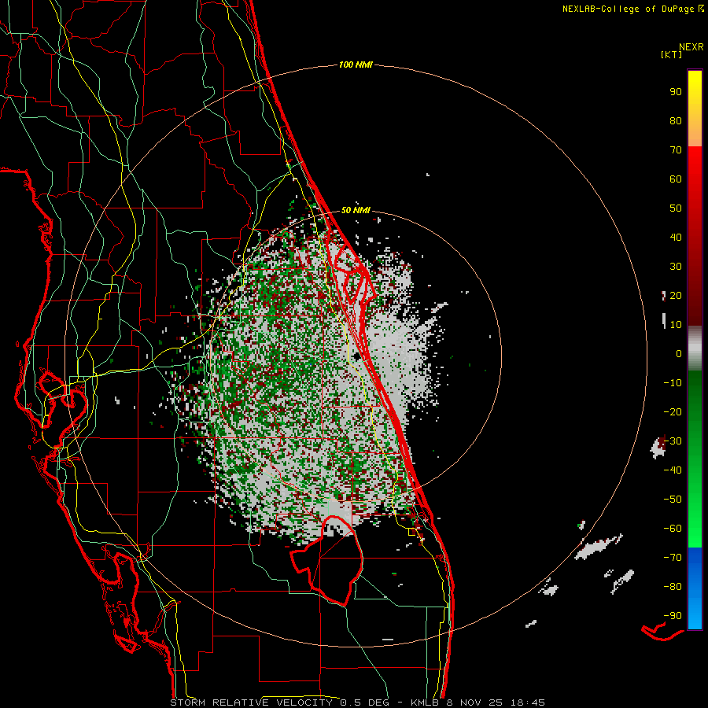Select the -50 scale label
708x708 pixels.
(x=673, y=500)
